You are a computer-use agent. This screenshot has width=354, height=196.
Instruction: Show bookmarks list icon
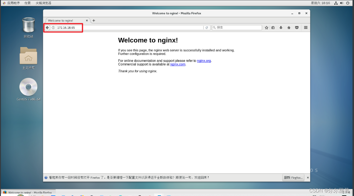pos(273,28)
